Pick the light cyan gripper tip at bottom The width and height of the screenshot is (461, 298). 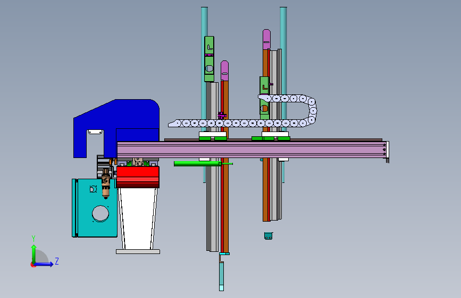click(221, 288)
